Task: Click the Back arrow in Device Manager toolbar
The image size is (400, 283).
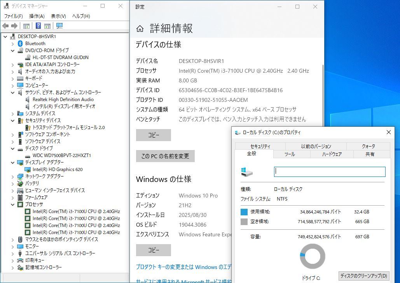Action: coord(5,26)
